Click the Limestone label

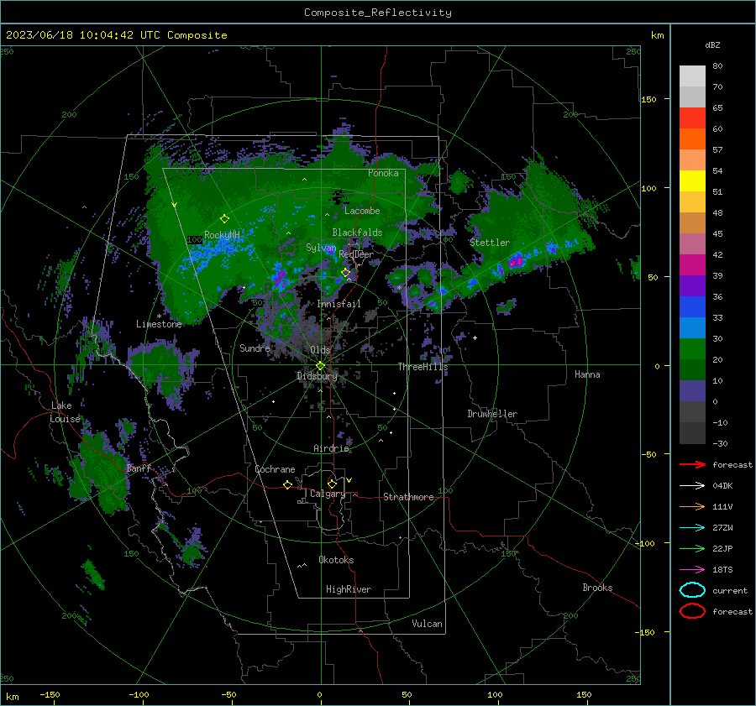pos(159,324)
